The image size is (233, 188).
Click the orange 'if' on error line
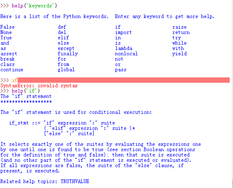point(15,80)
